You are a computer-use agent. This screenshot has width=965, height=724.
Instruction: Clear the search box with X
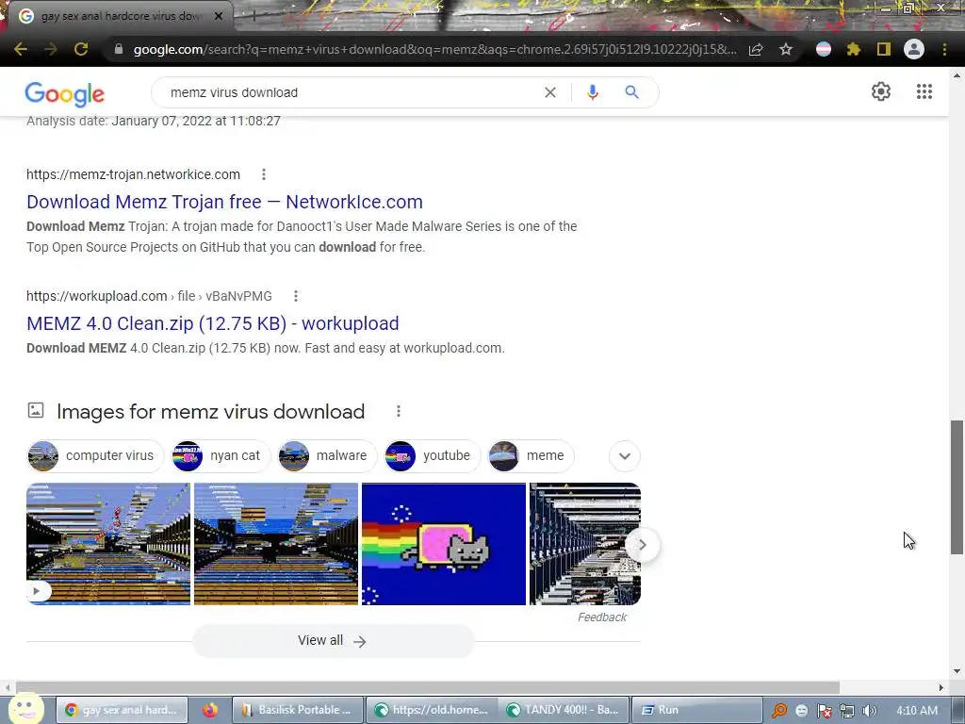[550, 92]
